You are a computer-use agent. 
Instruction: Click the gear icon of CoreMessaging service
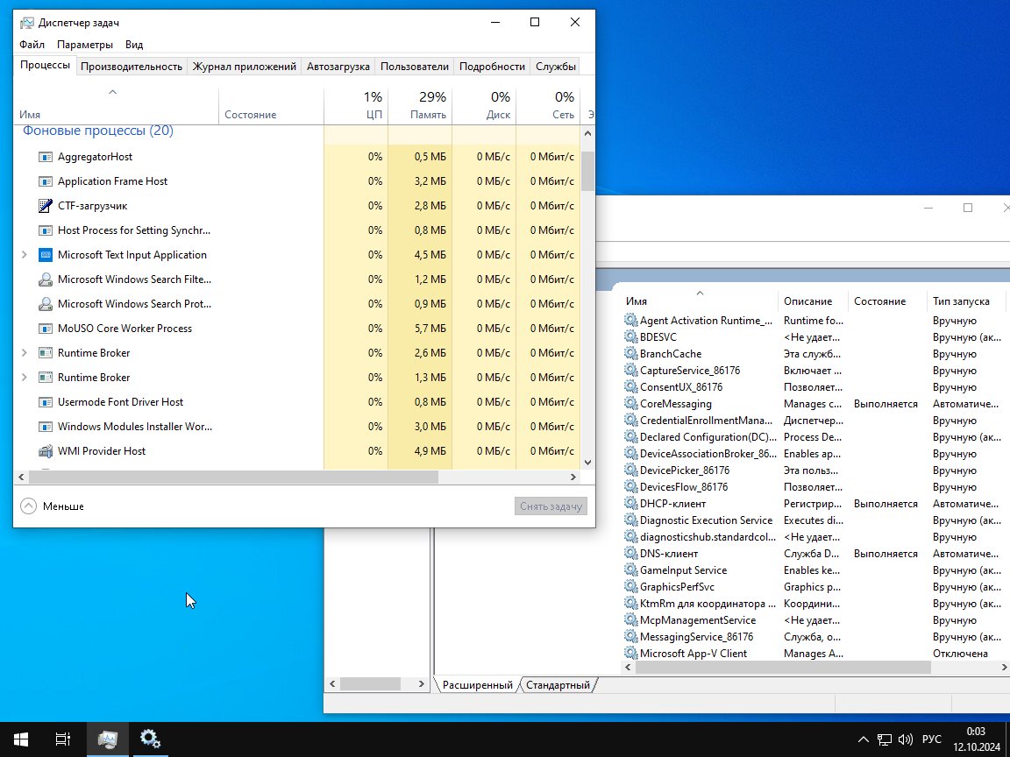630,404
